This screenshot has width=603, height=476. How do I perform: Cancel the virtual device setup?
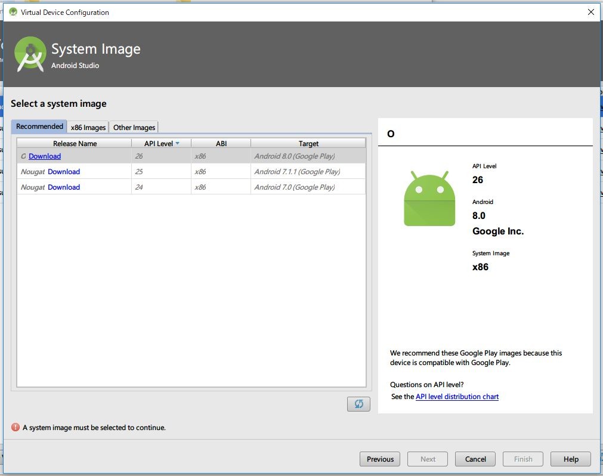coord(475,459)
